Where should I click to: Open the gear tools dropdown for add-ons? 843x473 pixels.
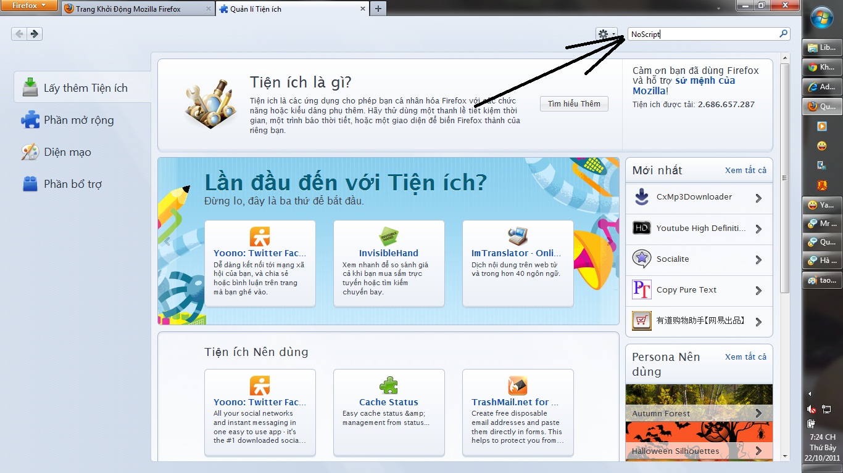click(606, 34)
